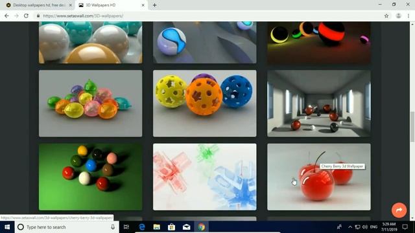
Task: Open the Cherry Berry 3d wallpaper
Action: [318, 177]
